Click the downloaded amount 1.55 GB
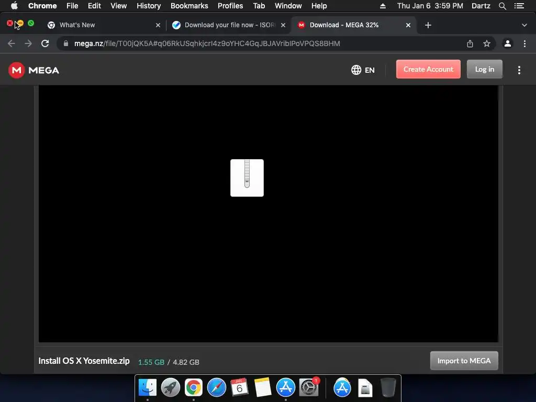This screenshot has width=536, height=402. click(151, 362)
